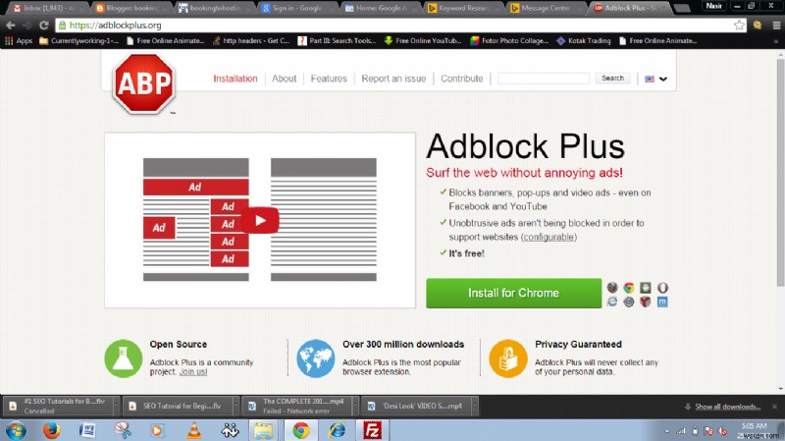
Task: Select the Opera browser icon beside Install
Action: coord(662,288)
